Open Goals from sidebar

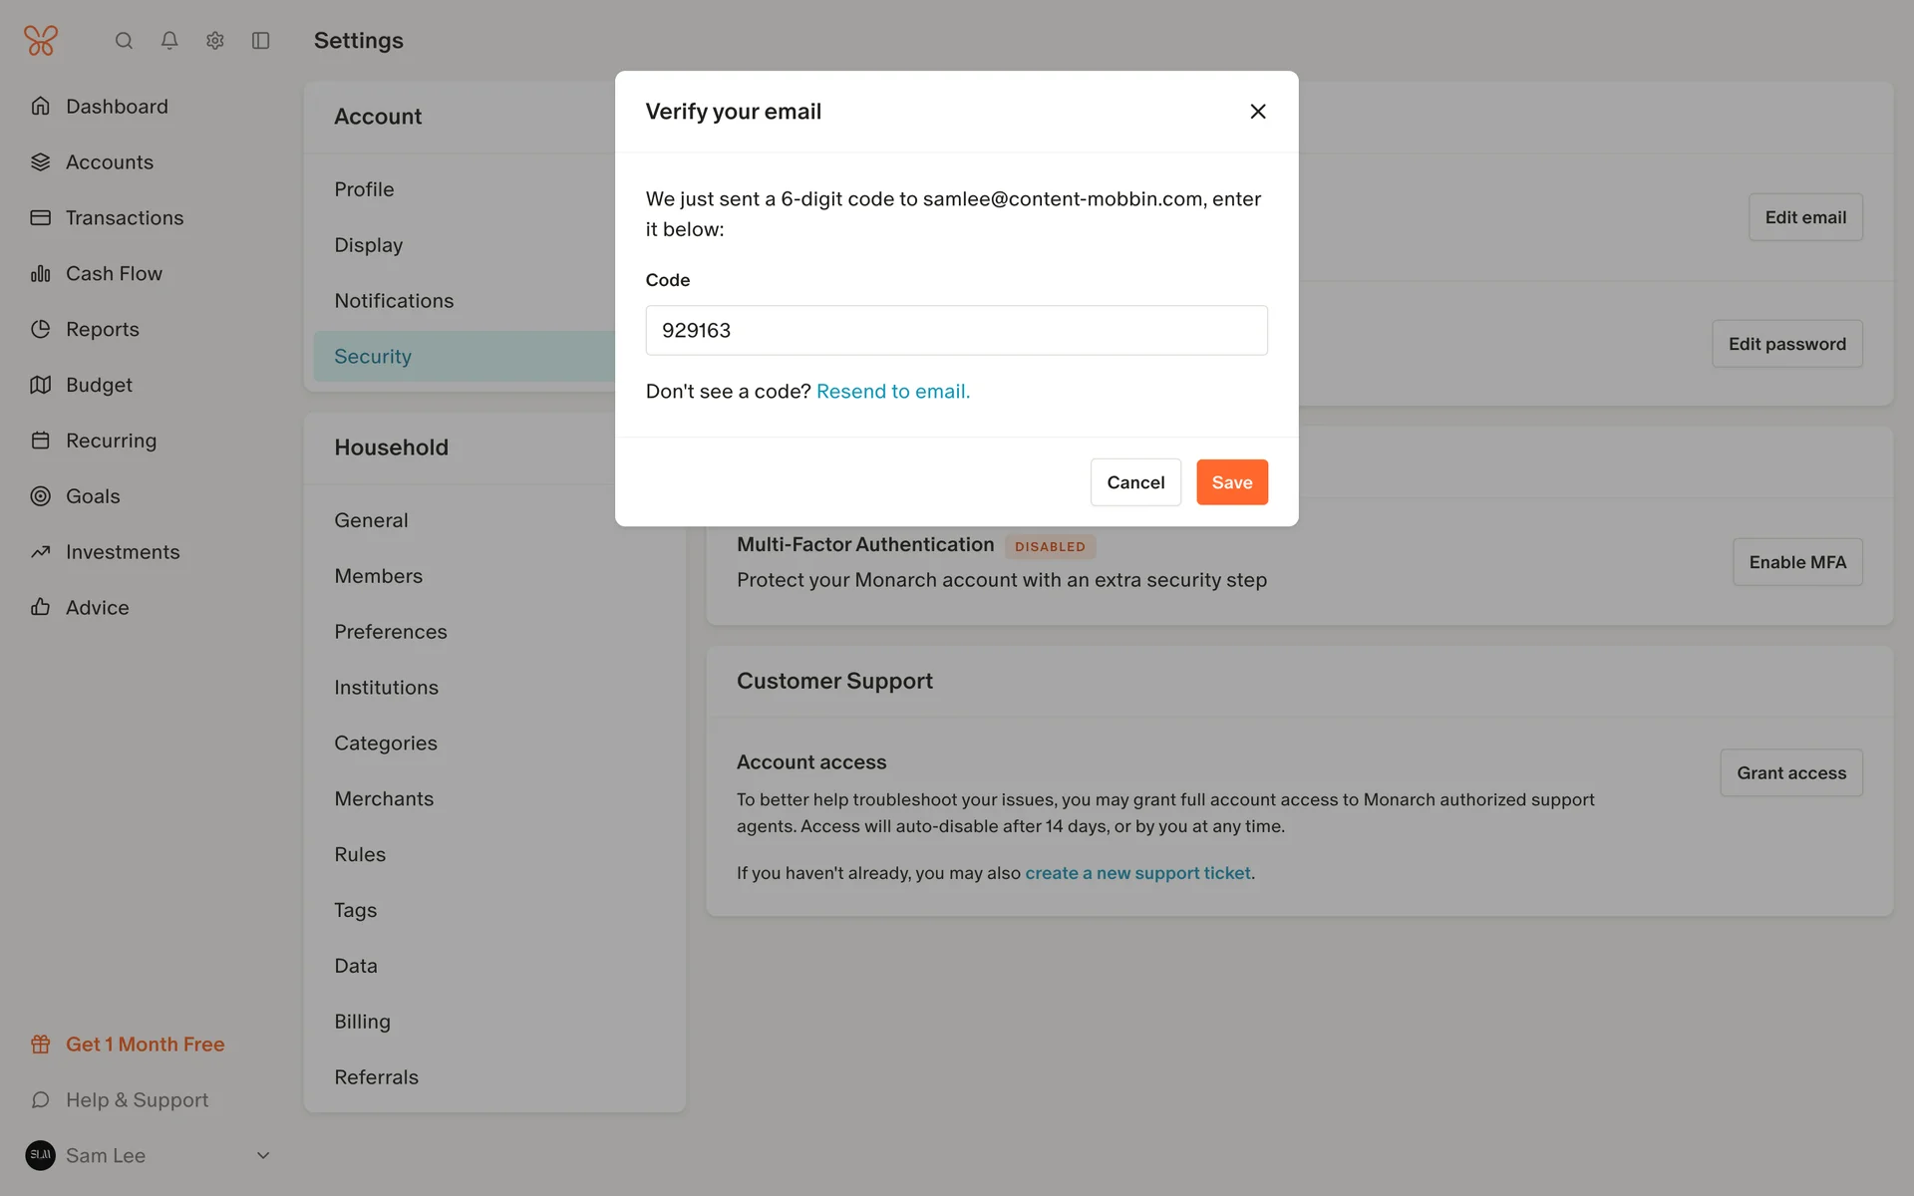(x=92, y=496)
